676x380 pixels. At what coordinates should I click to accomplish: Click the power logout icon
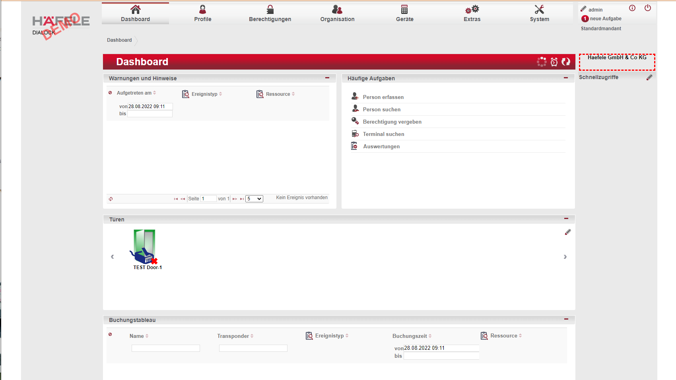point(648,8)
